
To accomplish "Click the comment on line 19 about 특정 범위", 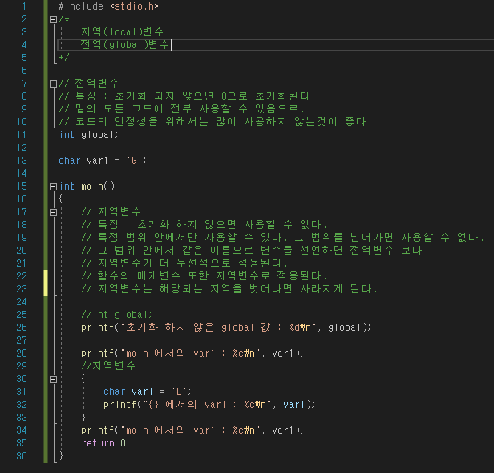I will (282, 238).
